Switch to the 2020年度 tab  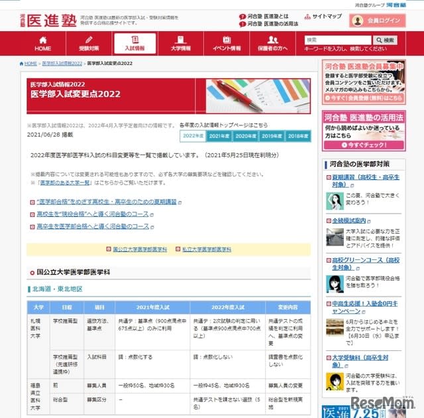click(x=246, y=136)
